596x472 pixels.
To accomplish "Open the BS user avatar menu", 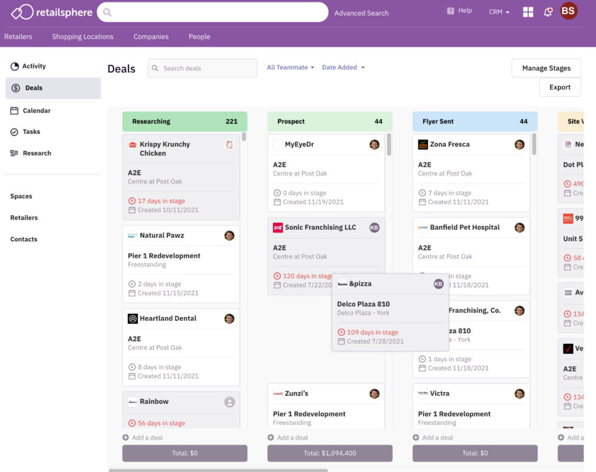I will (x=568, y=10).
